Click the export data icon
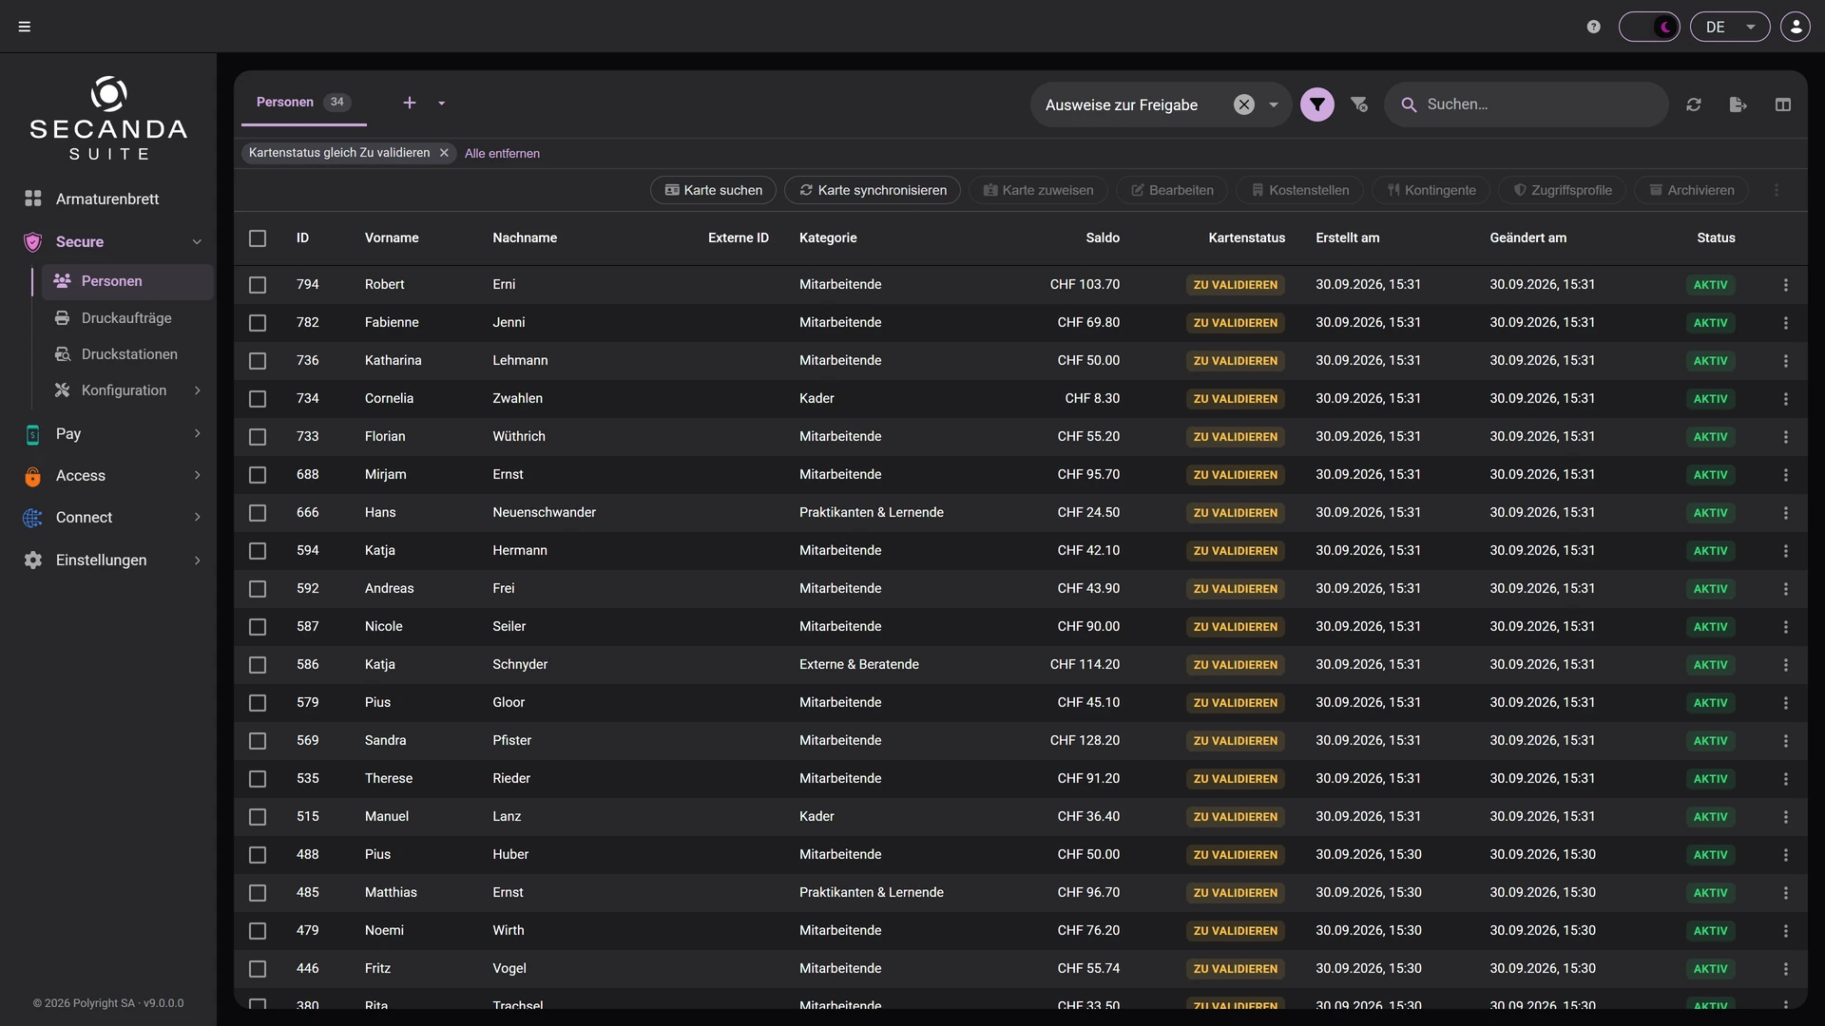1825x1026 pixels. (1739, 104)
